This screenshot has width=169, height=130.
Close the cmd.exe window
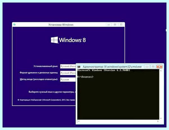[159, 66]
